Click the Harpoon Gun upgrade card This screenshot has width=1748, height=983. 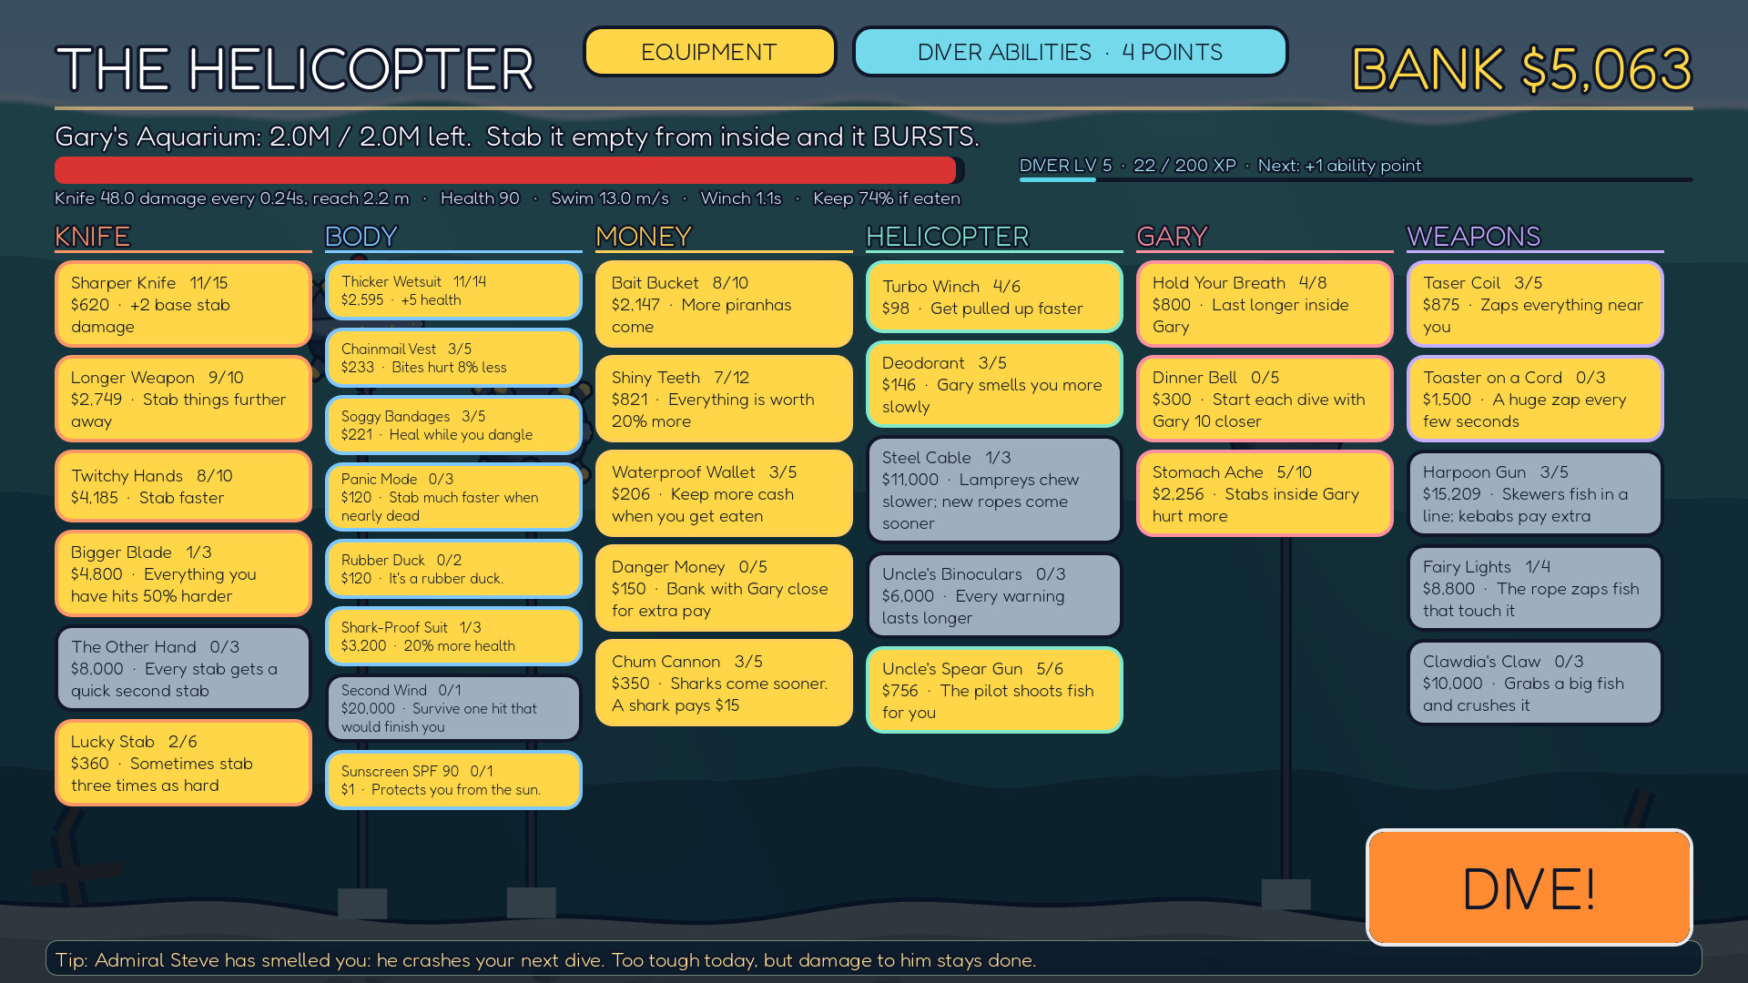tap(1535, 493)
